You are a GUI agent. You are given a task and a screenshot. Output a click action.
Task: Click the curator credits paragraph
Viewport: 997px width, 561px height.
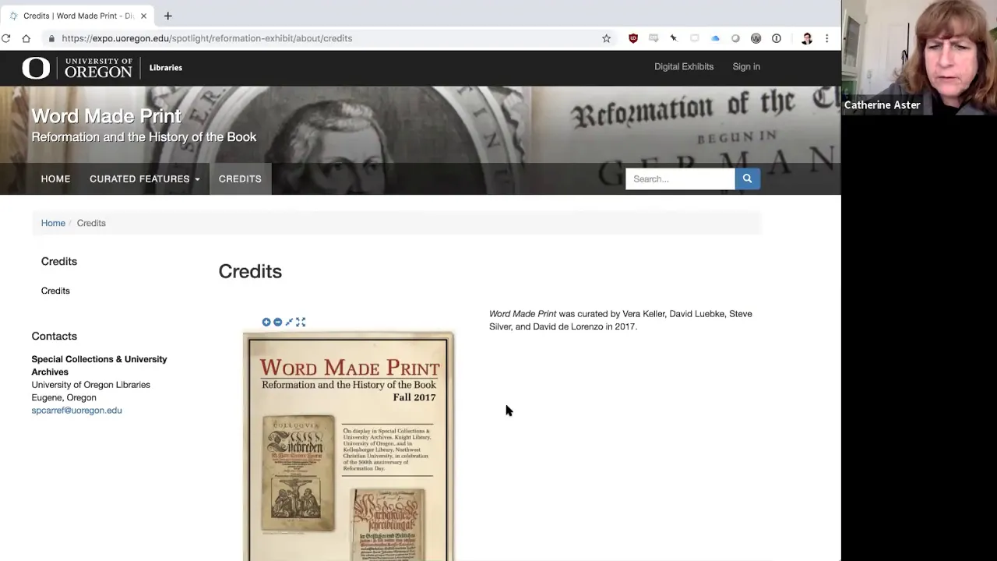[x=621, y=320]
